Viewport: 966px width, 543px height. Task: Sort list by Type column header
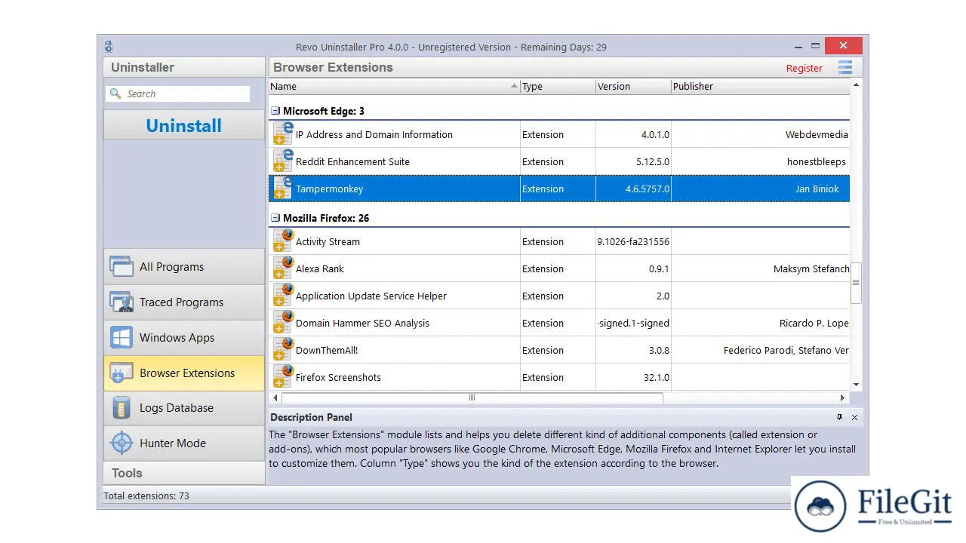point(558,86)
